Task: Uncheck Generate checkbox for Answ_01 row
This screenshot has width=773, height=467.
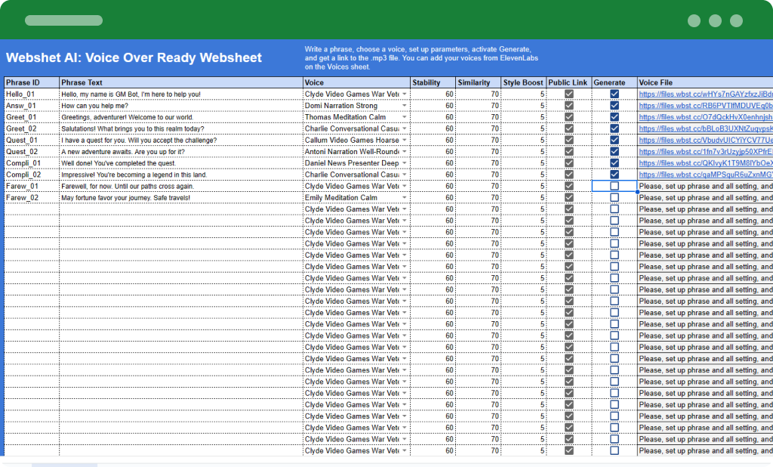Action: point(614,105)
